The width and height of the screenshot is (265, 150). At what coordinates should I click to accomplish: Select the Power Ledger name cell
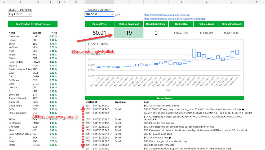pos(16,62)
